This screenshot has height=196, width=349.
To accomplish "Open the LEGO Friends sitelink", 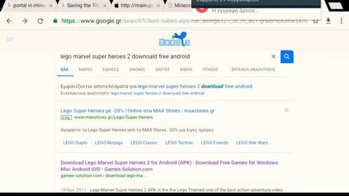I will 214,143.
